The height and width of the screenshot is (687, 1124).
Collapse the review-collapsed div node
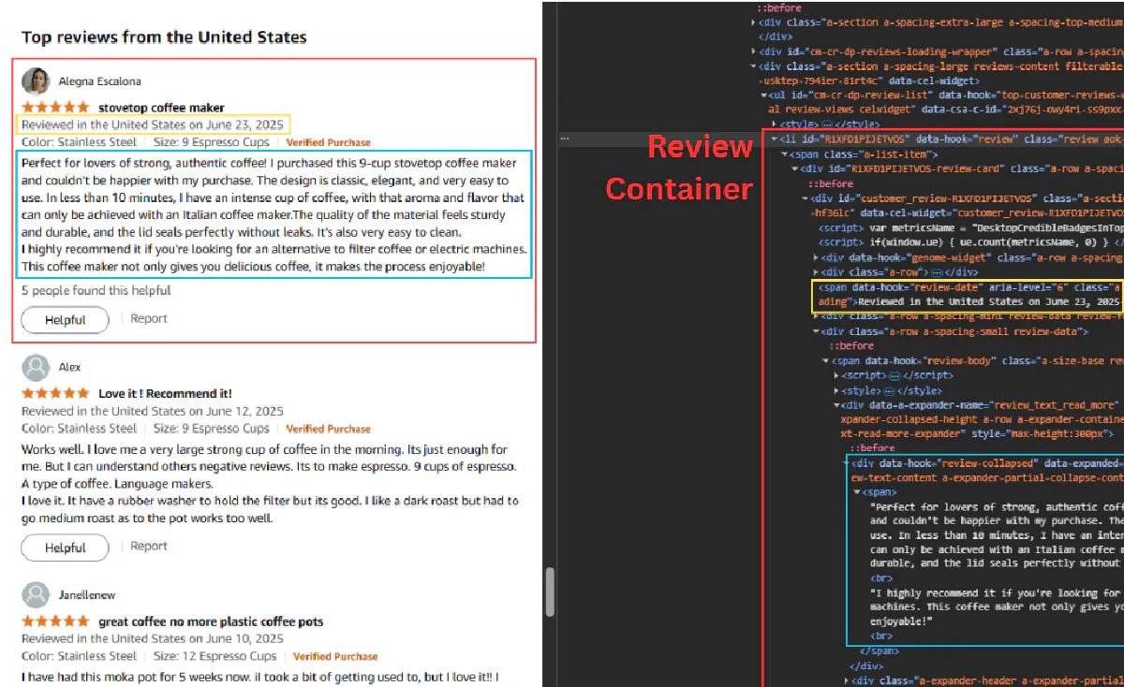[846, 463]
